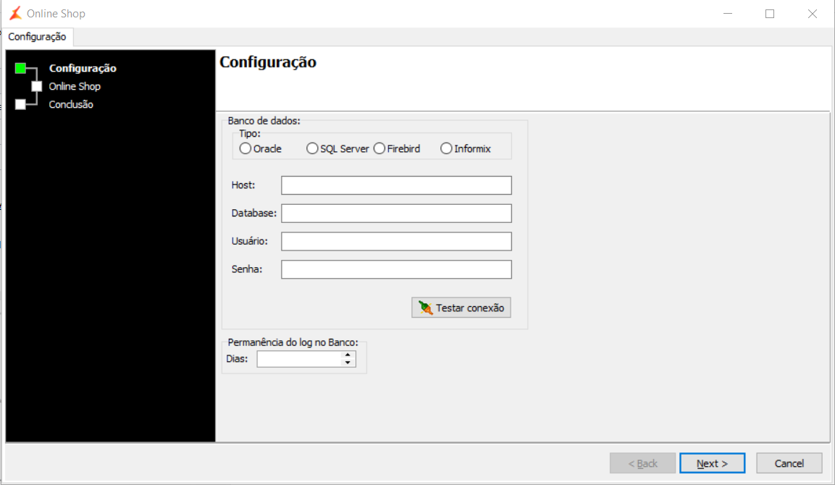Image resolution: width=835 pixels, height=485 pixels.
Task: Click the Configuração page heading
Action: 268,62
